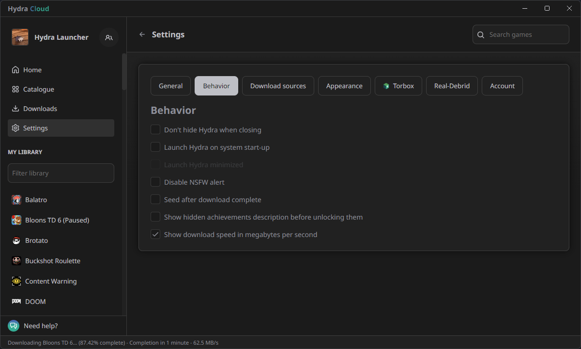Select the Buckshot Roulette icon
581x349 pixels.
click(x=16, y=261)
